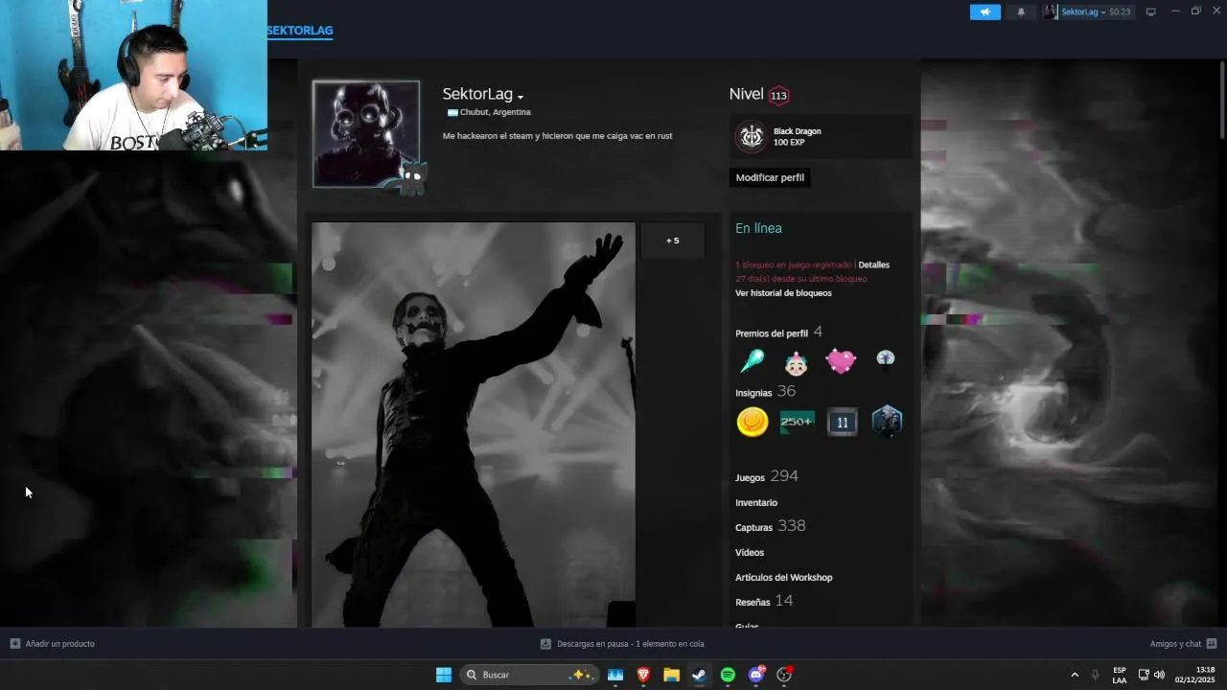The height and width of the screenshot is (690, 1227).
Task: Click Ver historial de bloqueos
Action: (x=783, y=293)
